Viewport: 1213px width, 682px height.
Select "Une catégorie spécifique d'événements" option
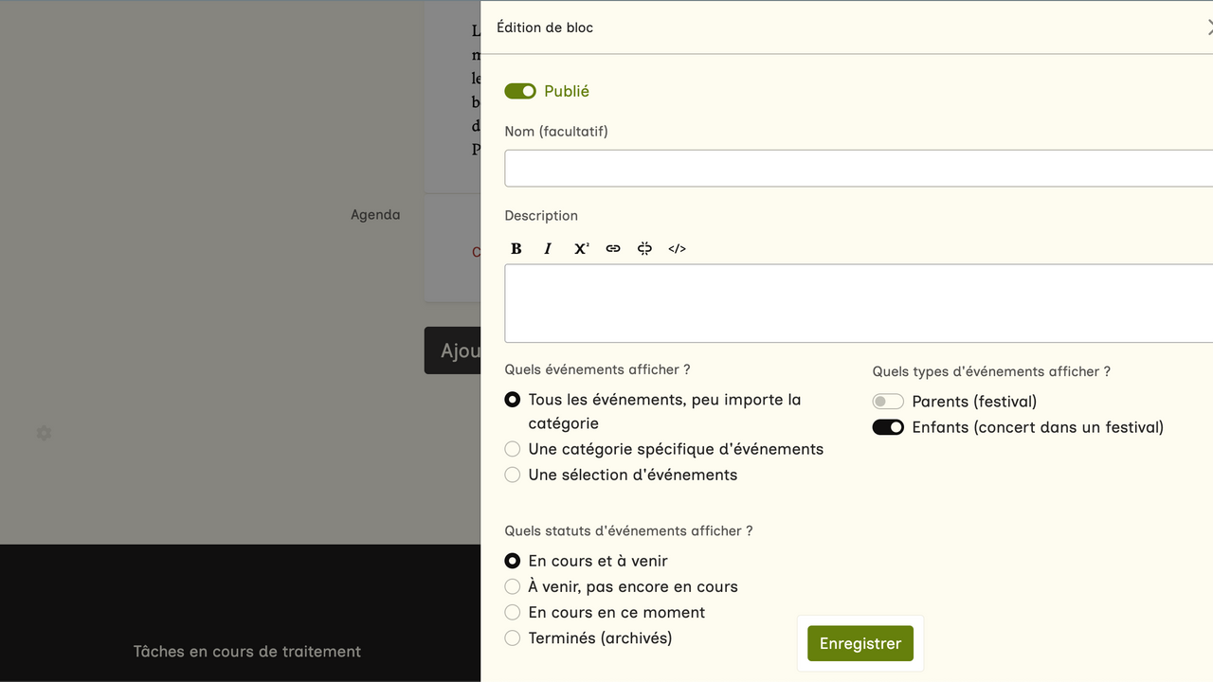point(513,449)
